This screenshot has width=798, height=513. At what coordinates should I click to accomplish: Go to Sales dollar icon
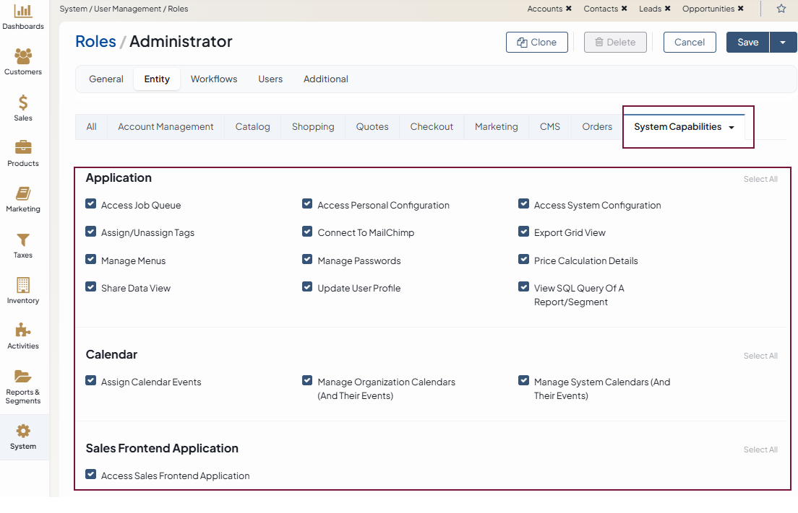click(x=23, y=102)
